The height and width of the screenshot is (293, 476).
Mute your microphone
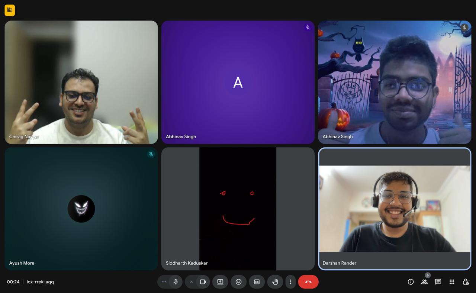coord(175,281)
